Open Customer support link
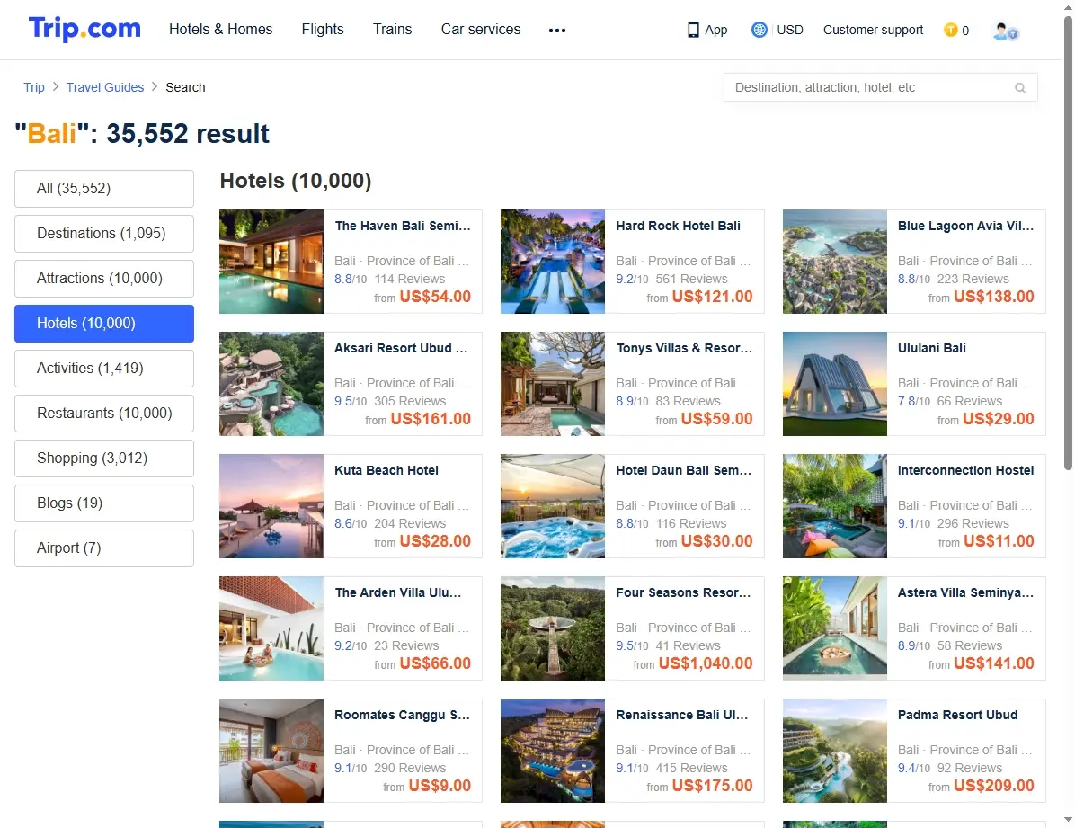Screen dimensions: 1075x828 click(873, 30)
